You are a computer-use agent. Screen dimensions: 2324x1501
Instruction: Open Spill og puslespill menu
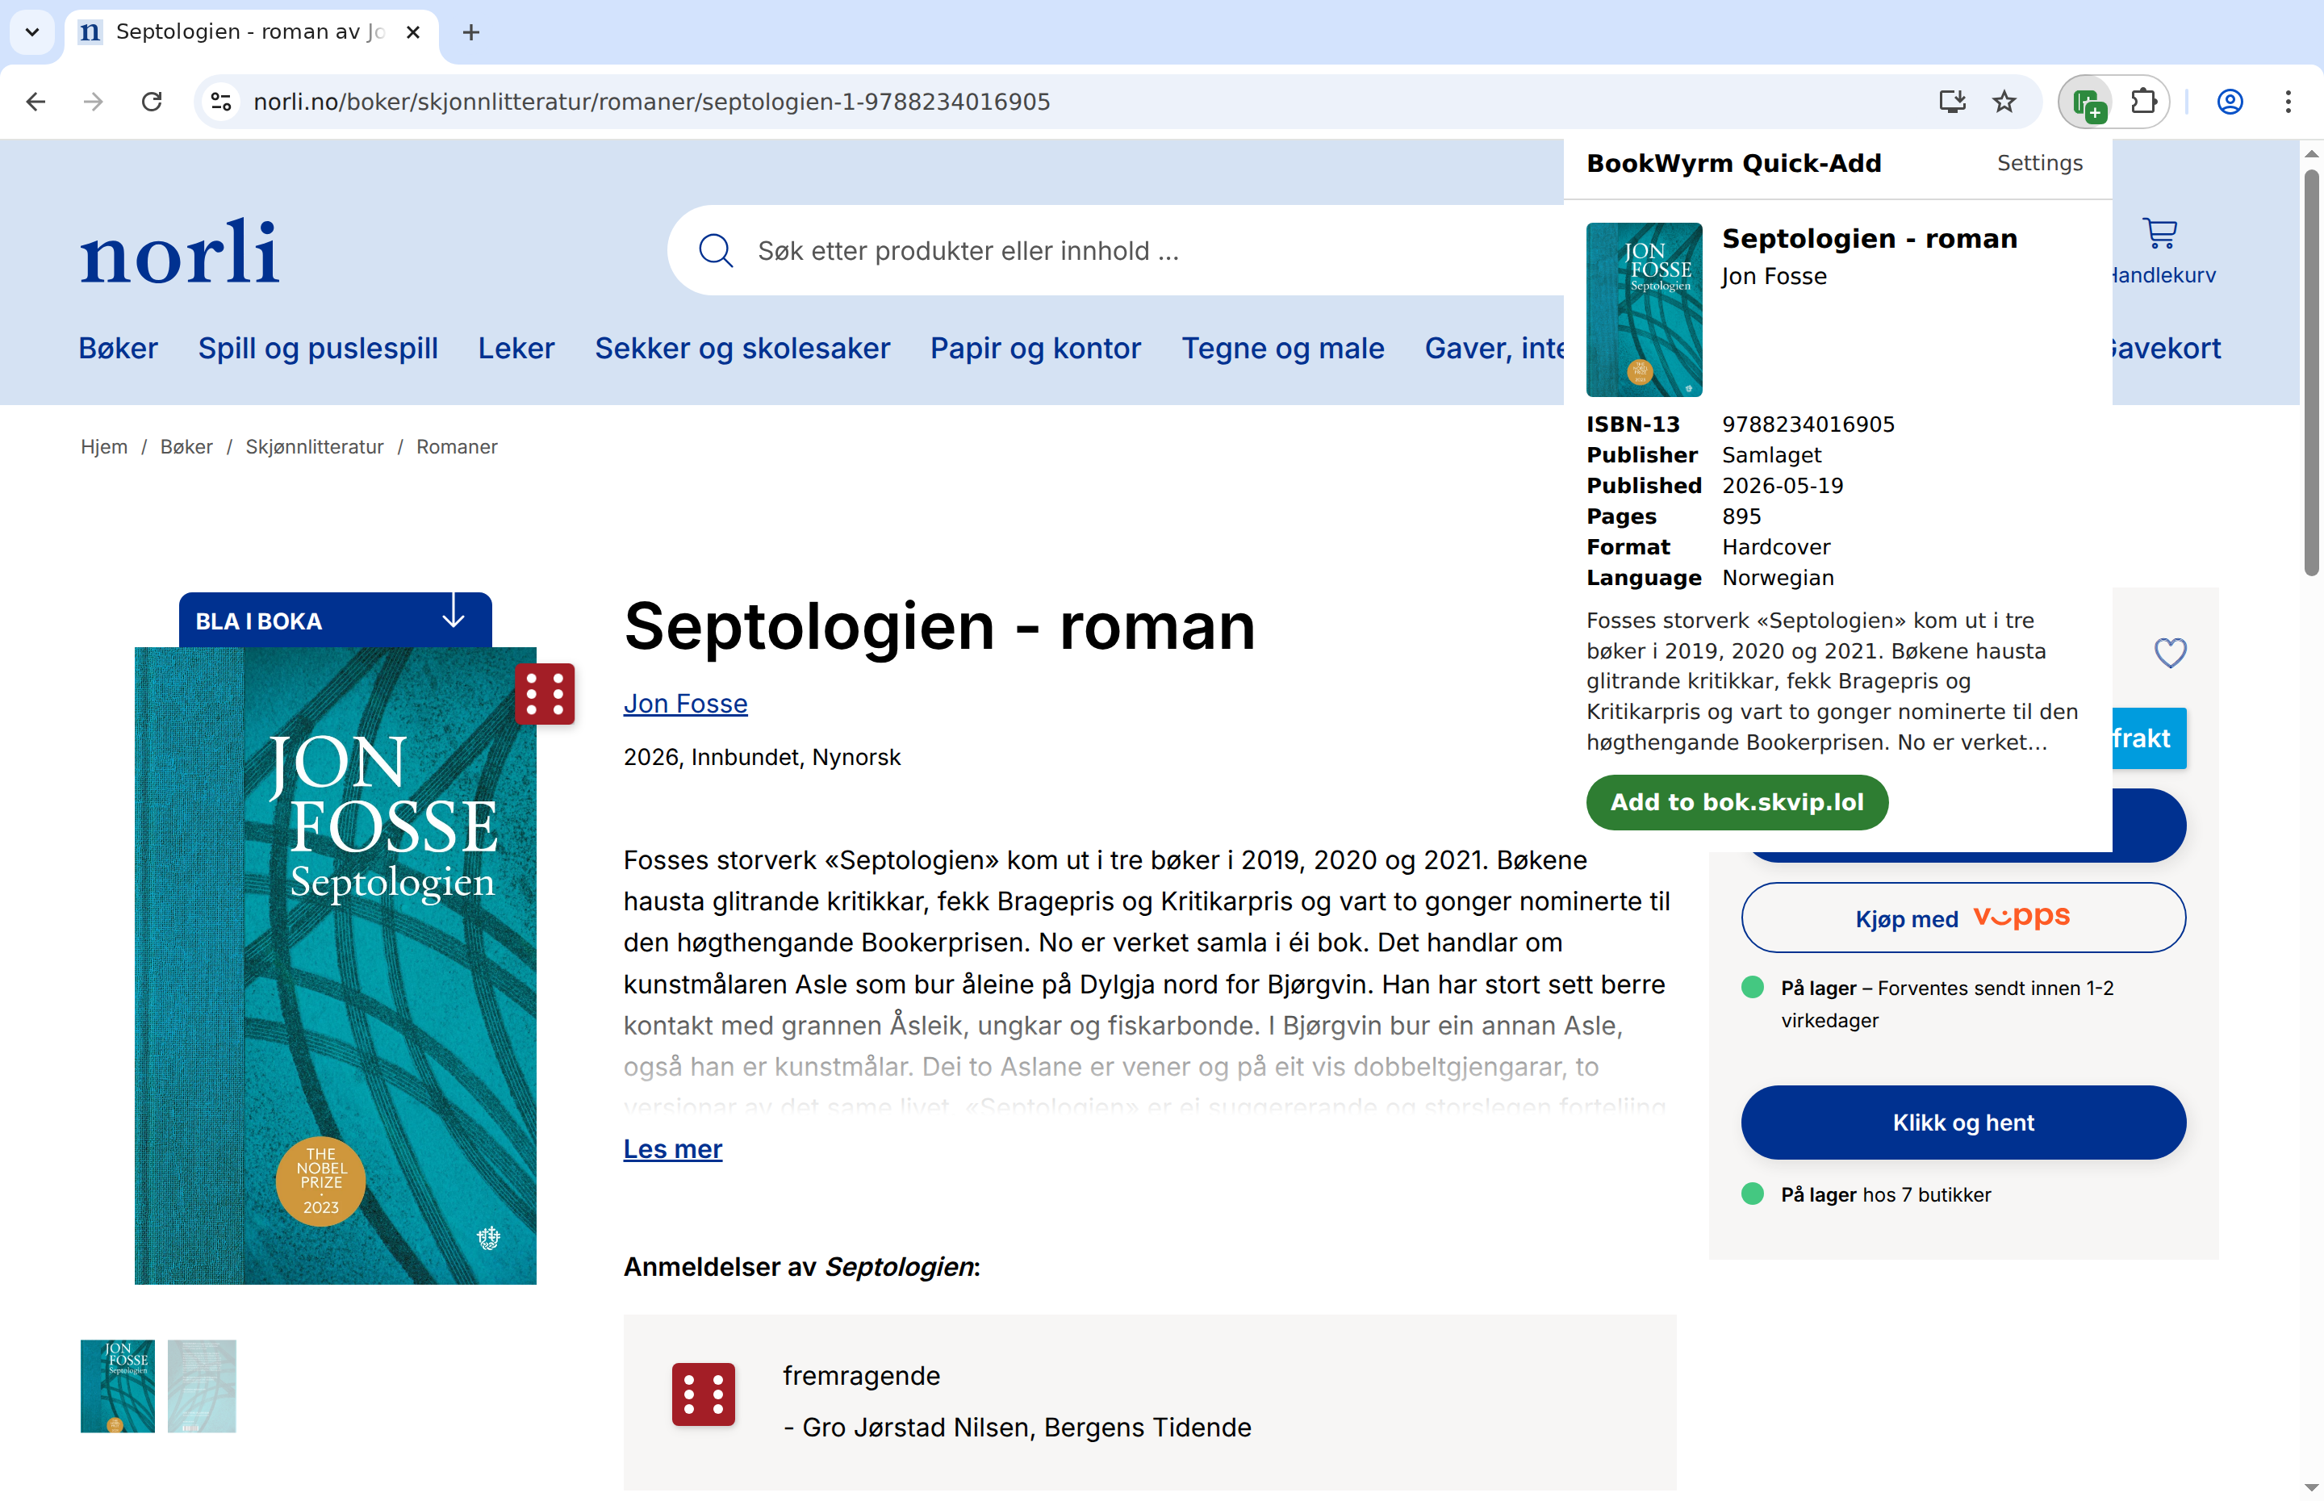point(318,348)
